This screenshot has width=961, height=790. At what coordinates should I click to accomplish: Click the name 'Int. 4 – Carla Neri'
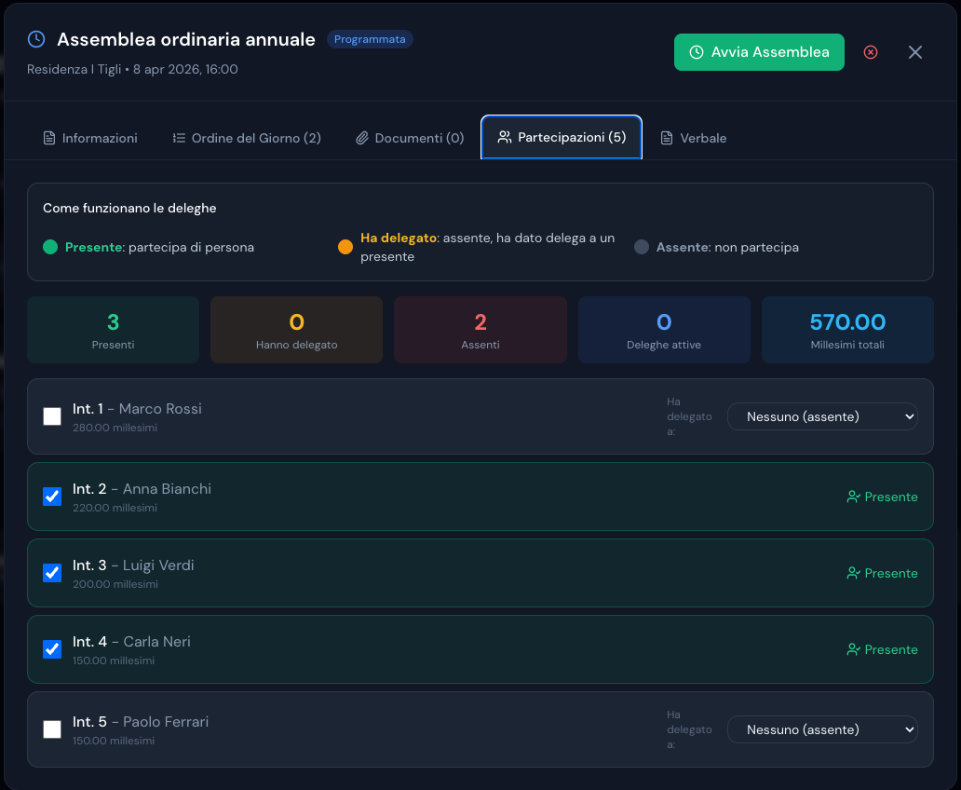131,642
